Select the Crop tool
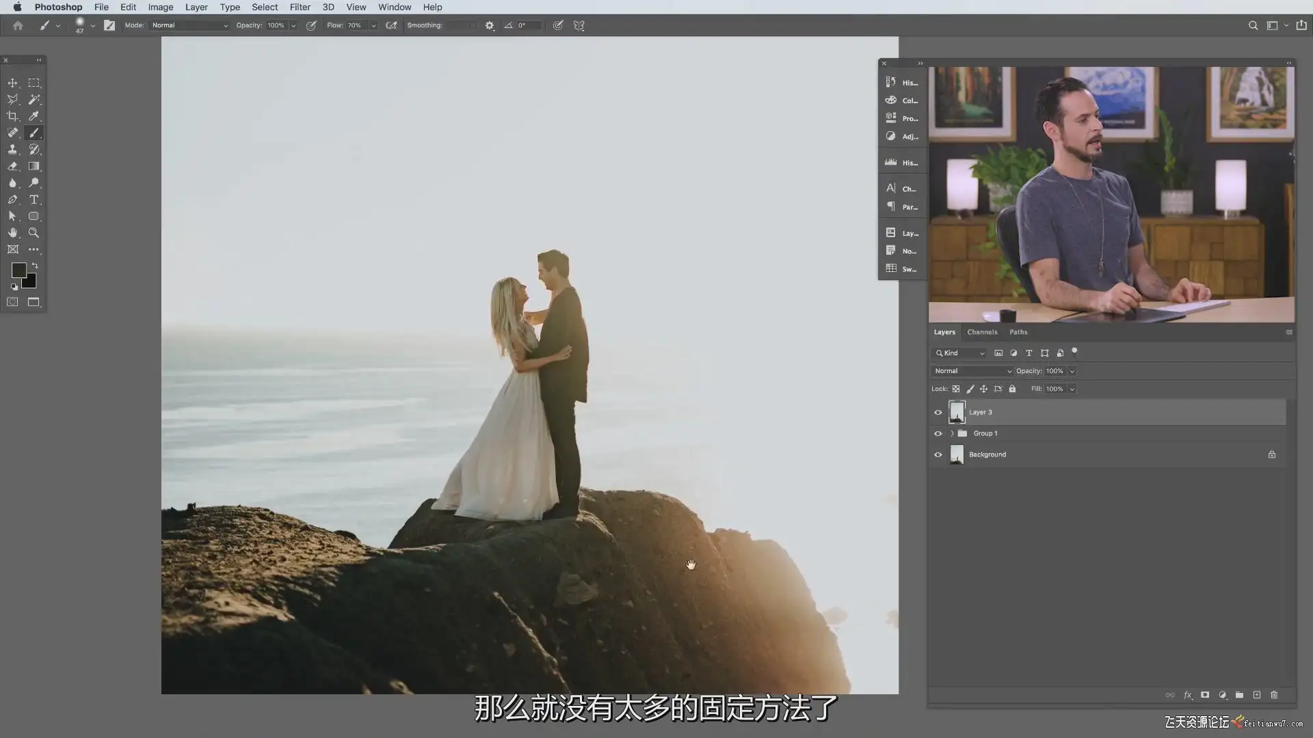Viewport: 1313px width, 738px height. click(12, 116)
